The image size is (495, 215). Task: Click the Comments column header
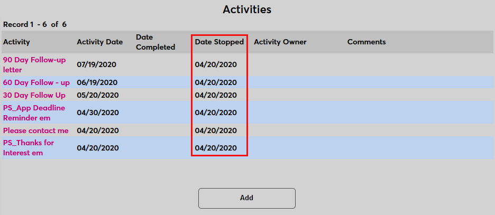click(x=366, y=42)
